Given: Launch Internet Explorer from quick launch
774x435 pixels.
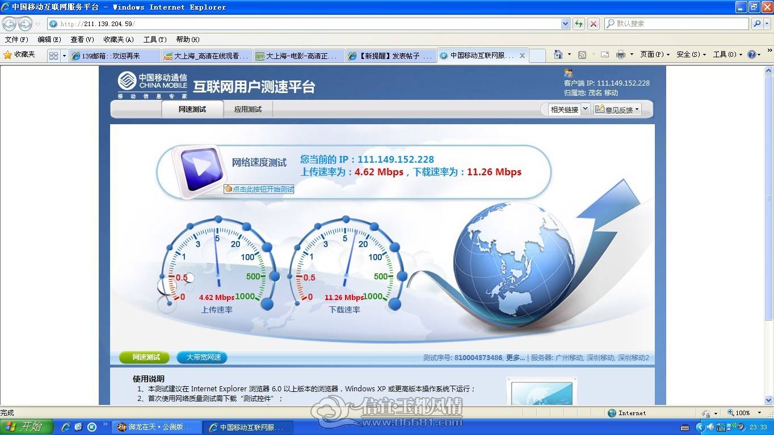Looking at the screenshot, I should pos(66,426).
